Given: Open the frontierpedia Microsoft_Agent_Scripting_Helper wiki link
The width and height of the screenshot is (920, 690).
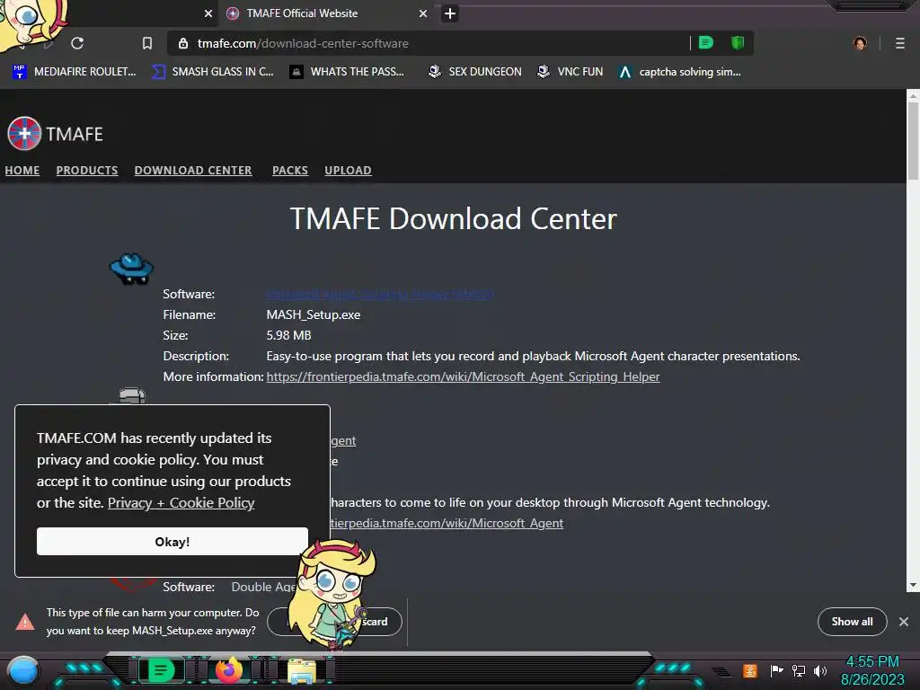Looking at the screenshot, I should [463, 376].
